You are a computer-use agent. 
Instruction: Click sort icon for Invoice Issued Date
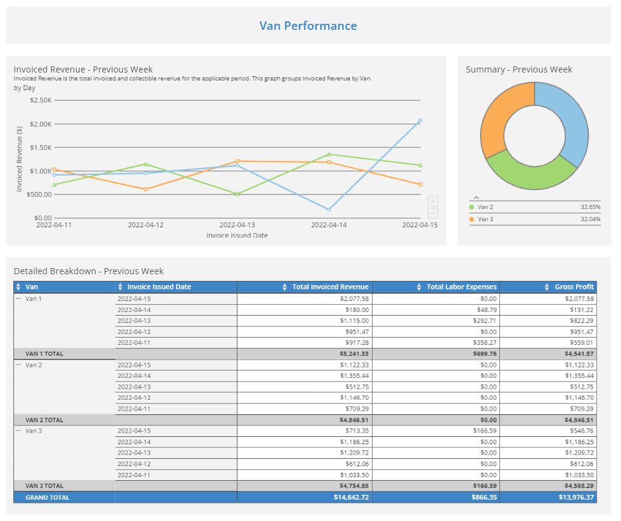tap(120, 287)
